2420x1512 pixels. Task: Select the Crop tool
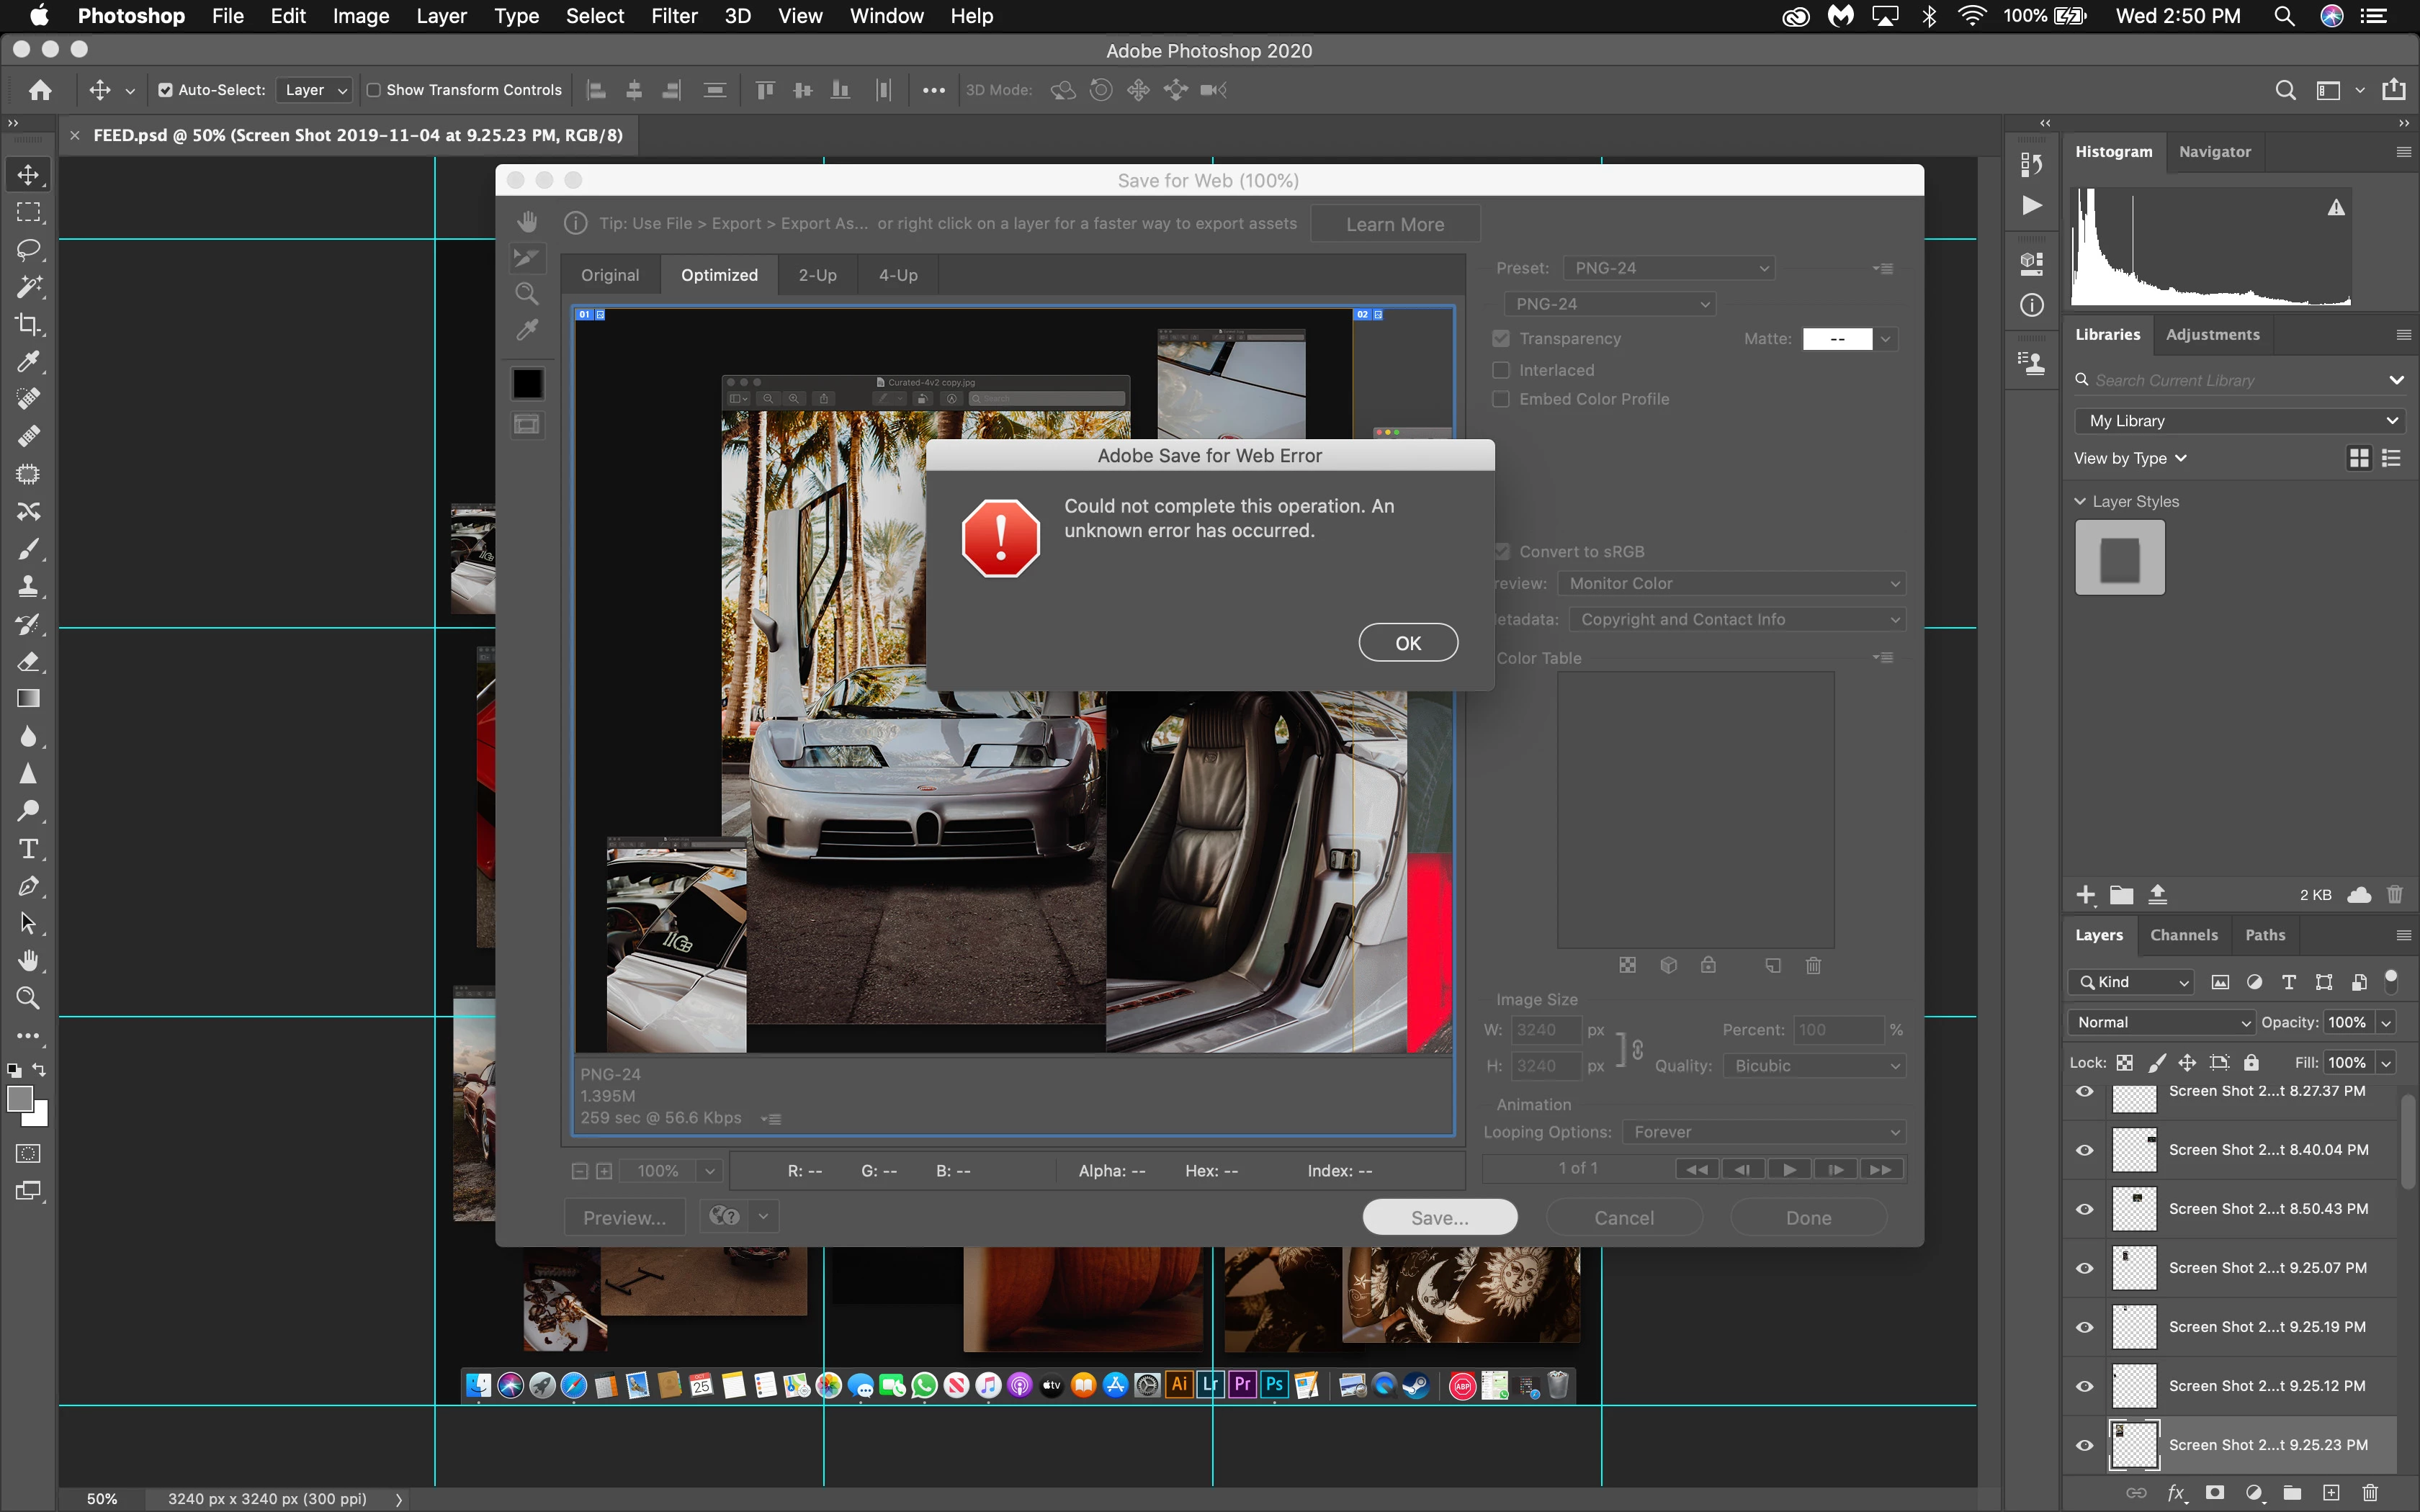tap(28, 324)
